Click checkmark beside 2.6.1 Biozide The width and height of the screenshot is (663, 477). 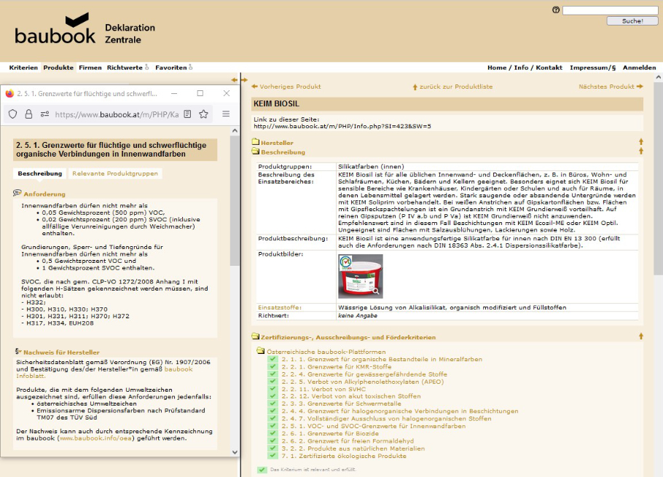[x=272, y=433]
